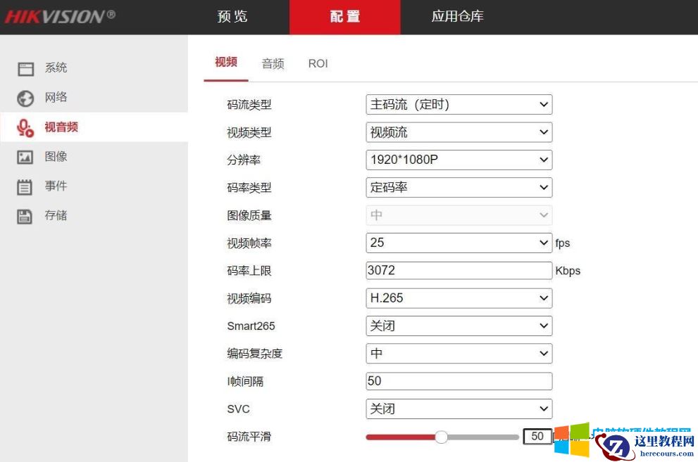Select the 预览 (Preview) menu item
Viewport: 698px width, 462px height.
(232, 16)
